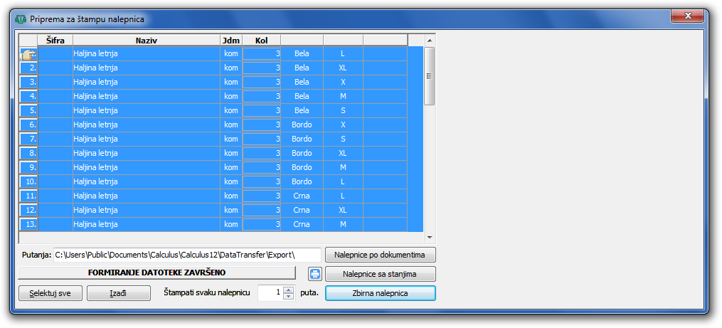Click Kol quantity cell in row 10
The image size is (722, 328).
[x=262, y=182]
